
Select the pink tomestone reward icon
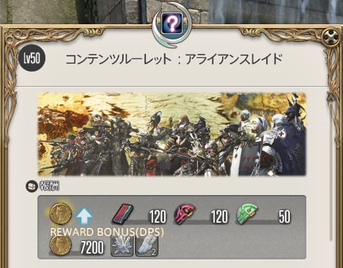pos(185,214)
